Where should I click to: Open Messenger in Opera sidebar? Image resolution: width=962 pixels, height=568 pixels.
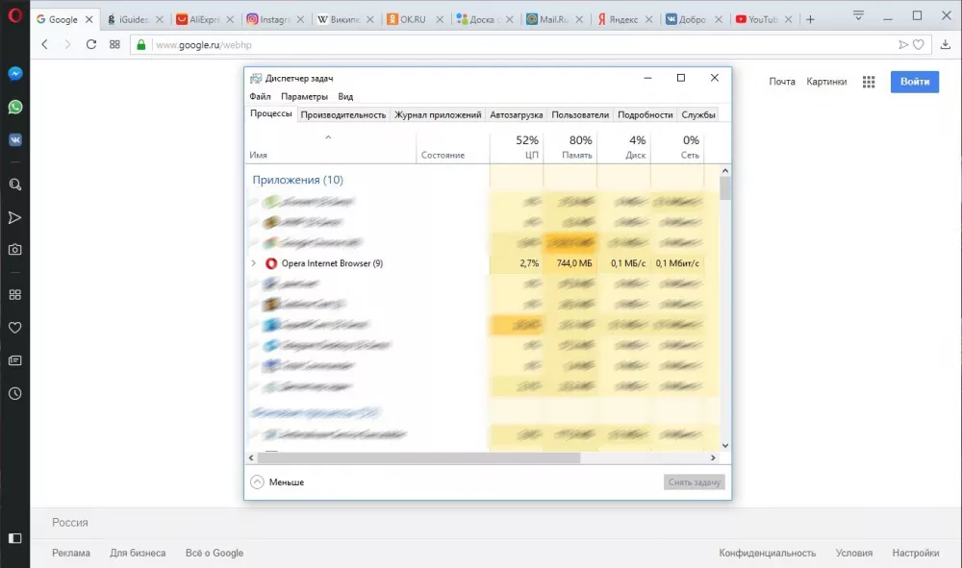[x=15, y=74]
